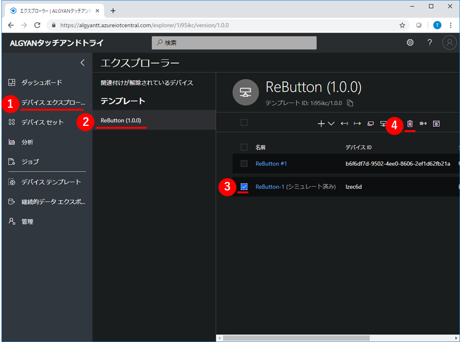
Task: Tick the toolbar select checkbox
Action: coord(244,123)
